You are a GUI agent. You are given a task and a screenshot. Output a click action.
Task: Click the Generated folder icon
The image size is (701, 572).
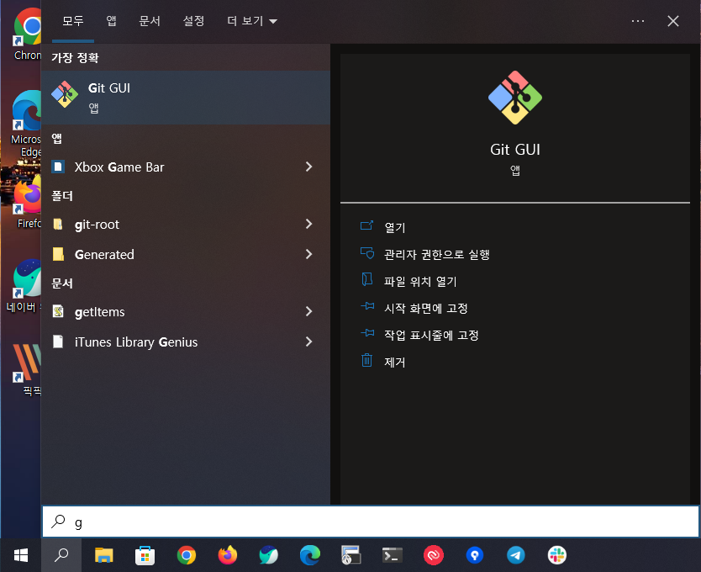click(x=58, y=254)
